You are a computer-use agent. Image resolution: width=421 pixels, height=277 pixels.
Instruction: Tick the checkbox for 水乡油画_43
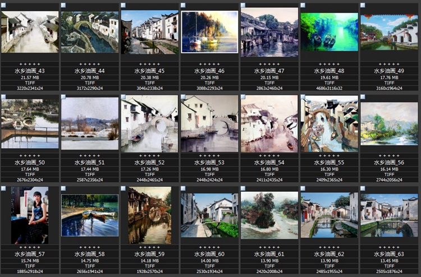point(3,6)
